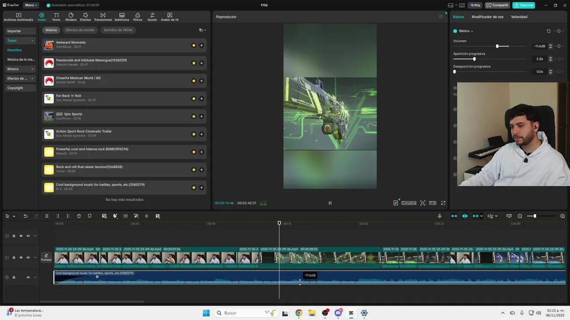570x320 pixels.
Task: Unfavorite the Action Sport Rock Cinematic Trailer
Action: (x=194, y=134)
